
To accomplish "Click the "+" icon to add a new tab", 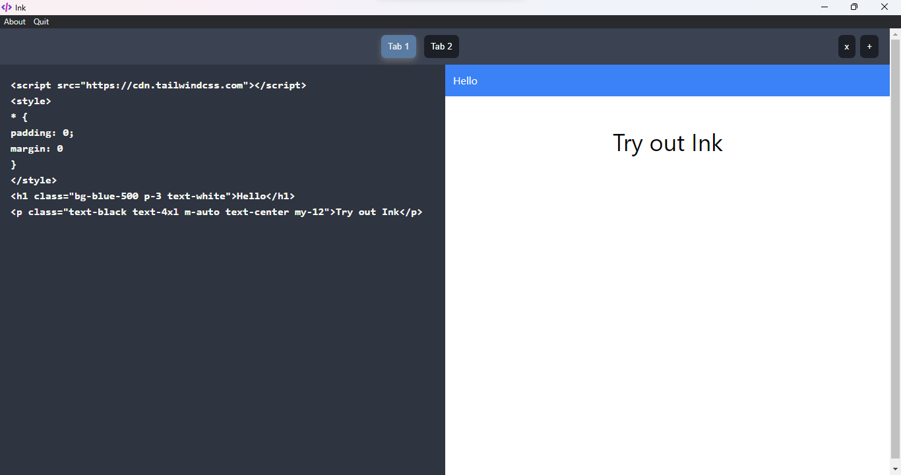I will pyautogui.click(x=869, y=46).
